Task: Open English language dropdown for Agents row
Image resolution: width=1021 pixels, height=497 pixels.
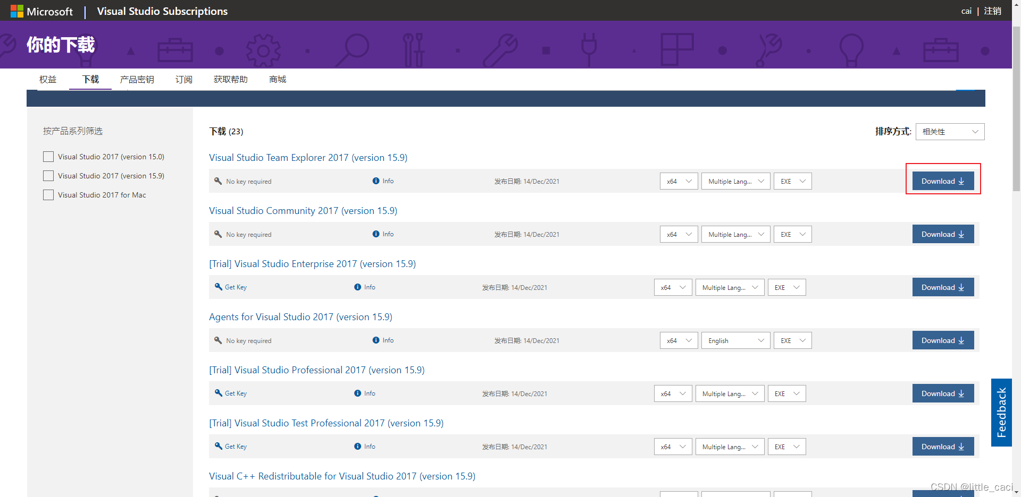Action: 736,340
